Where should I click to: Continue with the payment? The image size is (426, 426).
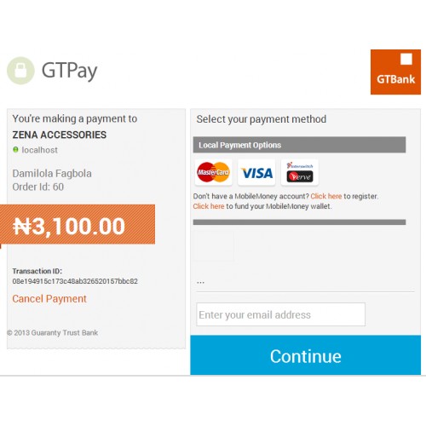306,355
